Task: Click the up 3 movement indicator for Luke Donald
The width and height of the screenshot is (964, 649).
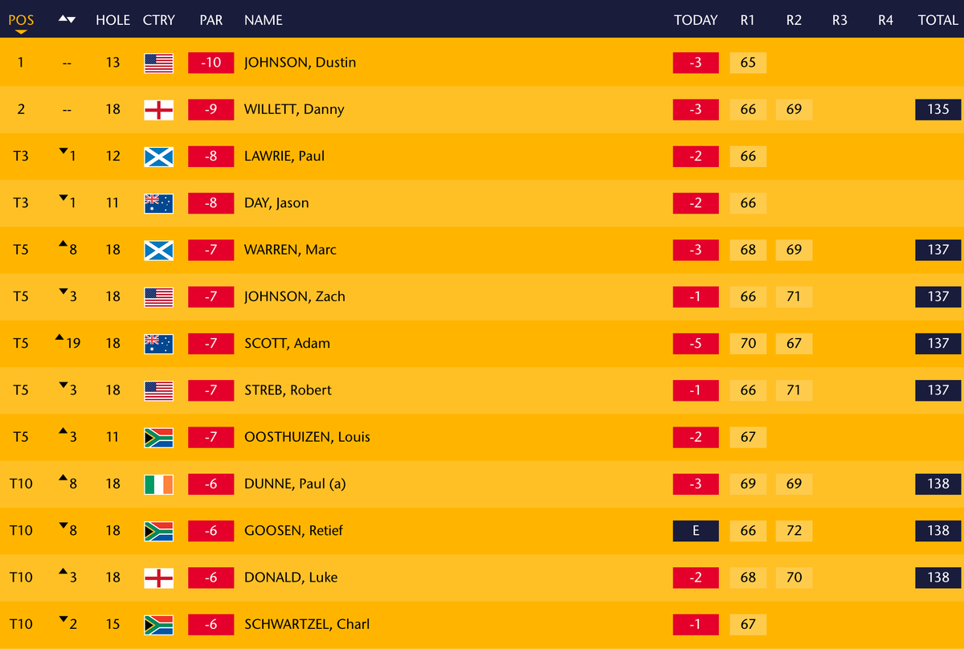Action: (67, 576)
